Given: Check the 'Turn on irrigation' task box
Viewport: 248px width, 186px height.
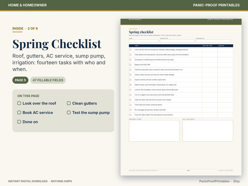Looking at the screenshot, I should tap(131, 95).
